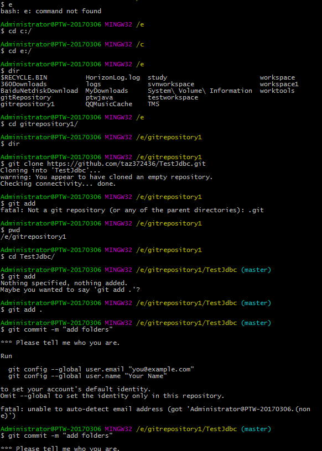The image size is (322, 451).
Task: Select 'System\ Volume\ Information' in the listing
Action: [x=200, y=91]
